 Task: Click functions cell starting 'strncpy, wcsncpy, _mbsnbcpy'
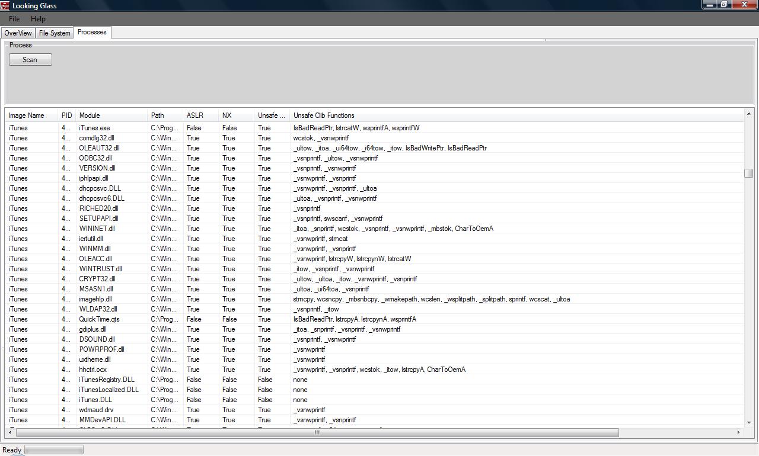click(432, 299)
